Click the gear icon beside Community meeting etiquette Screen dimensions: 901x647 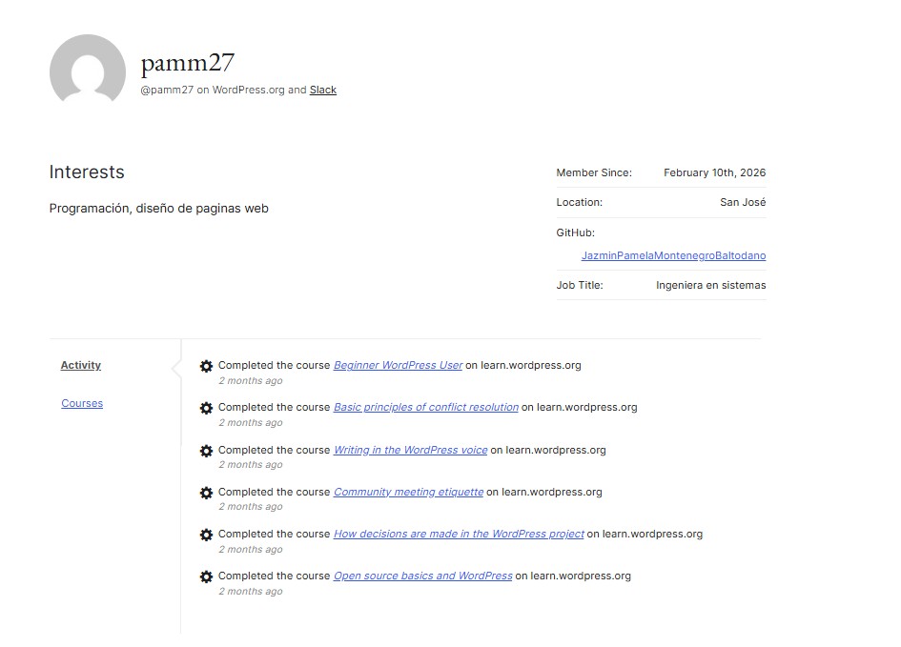click(x=206, y=493)
